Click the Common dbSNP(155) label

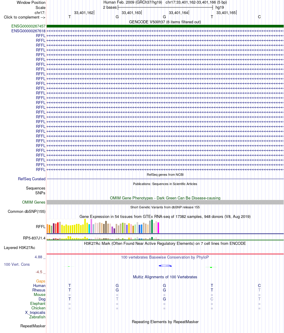pos(27,212)
